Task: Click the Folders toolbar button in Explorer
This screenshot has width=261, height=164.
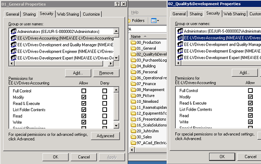Action: click(x=137, y=20)
